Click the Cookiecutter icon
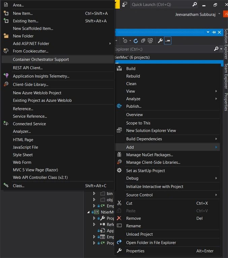 tap(6, 51)
